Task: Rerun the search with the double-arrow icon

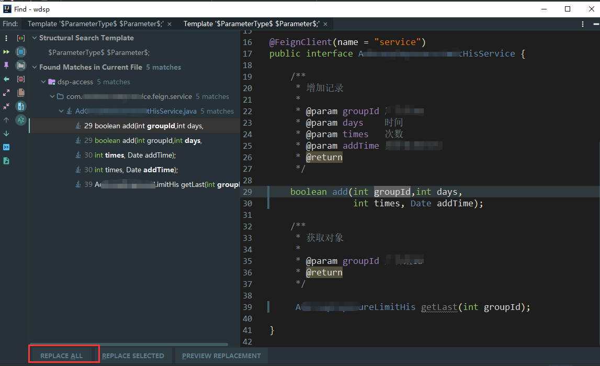Action: [6, 51]
